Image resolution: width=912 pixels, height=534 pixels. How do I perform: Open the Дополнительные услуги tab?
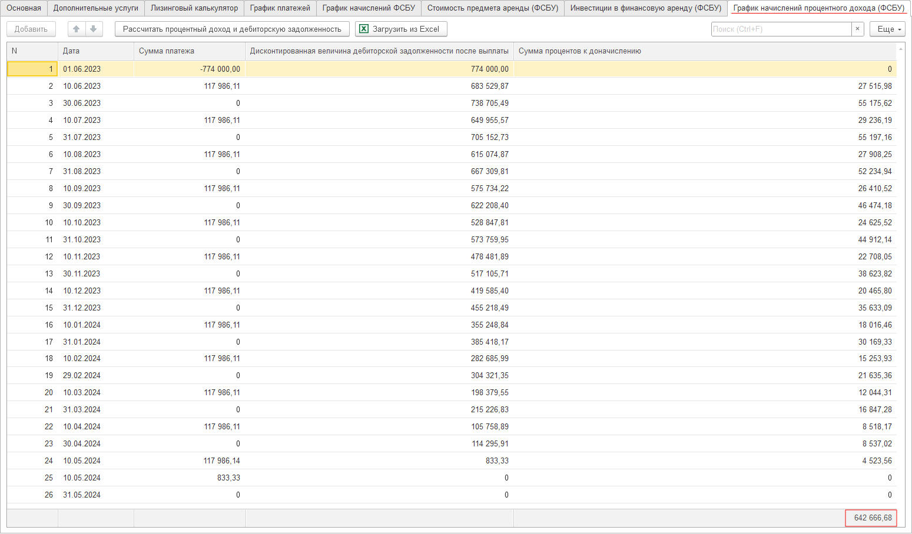96,8
